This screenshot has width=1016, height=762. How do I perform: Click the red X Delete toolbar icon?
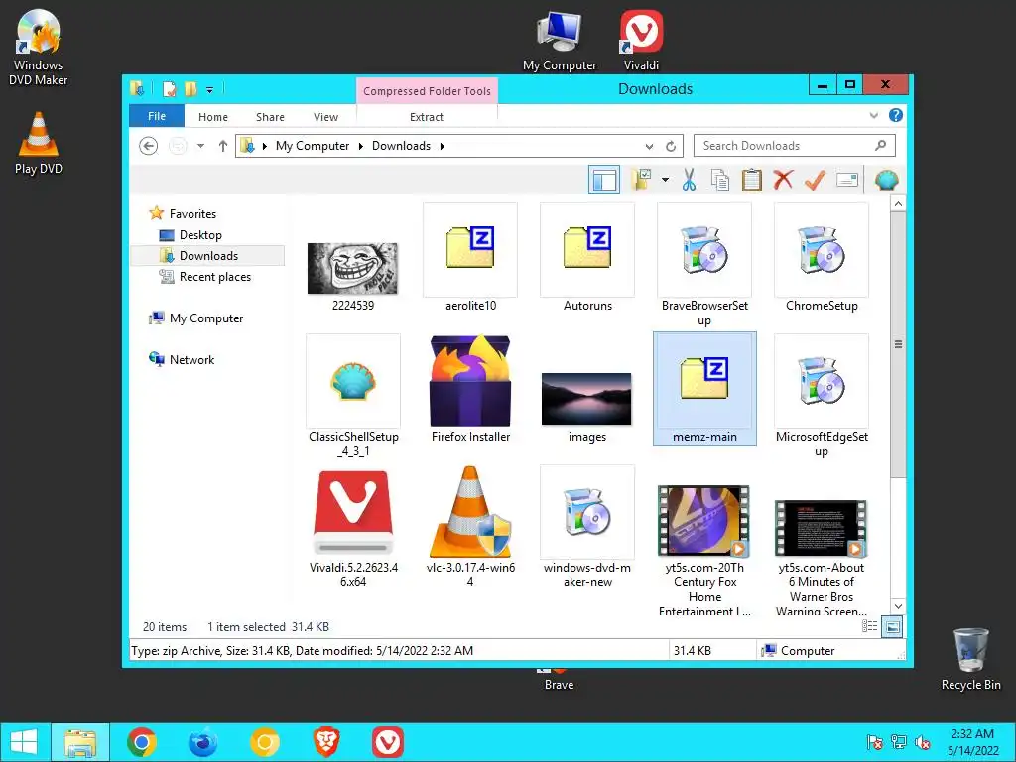point(783,180)
